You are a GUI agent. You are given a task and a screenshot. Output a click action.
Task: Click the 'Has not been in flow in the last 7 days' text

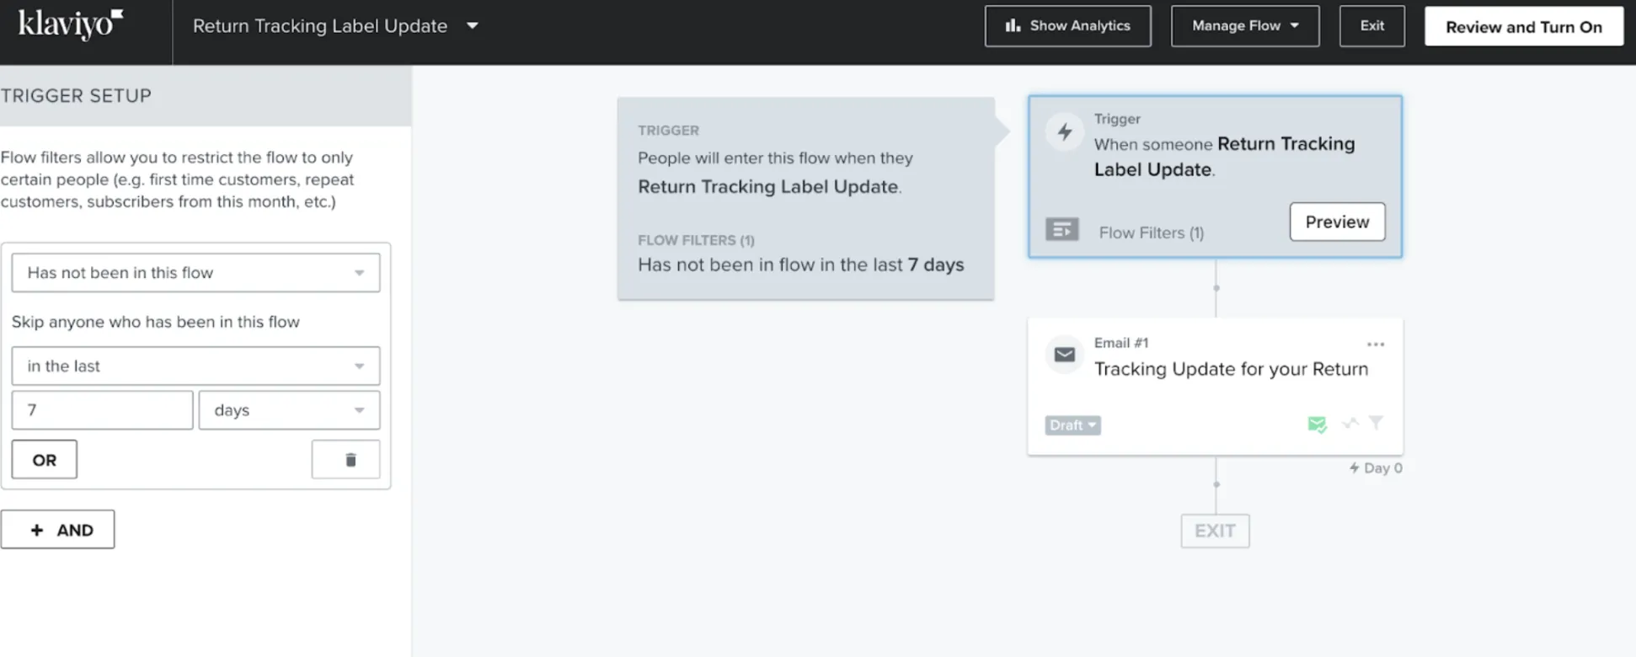800,264
